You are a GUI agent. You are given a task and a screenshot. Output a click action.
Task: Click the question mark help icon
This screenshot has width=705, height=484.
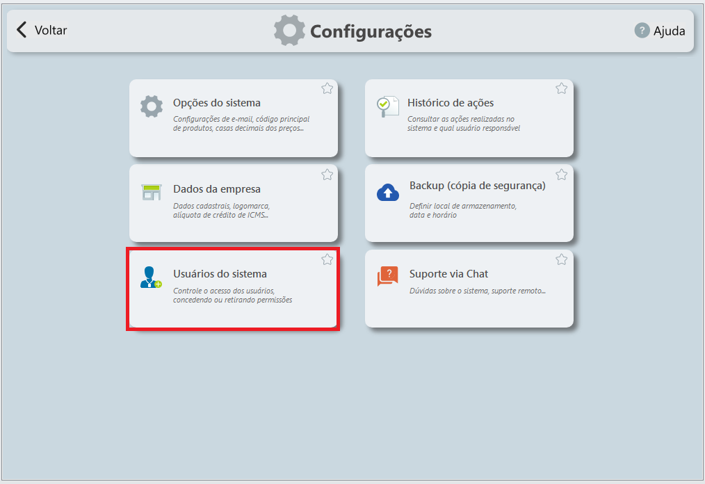tap(642, 31)
